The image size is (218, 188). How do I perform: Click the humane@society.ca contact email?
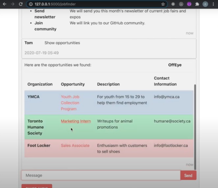point(172,121)
